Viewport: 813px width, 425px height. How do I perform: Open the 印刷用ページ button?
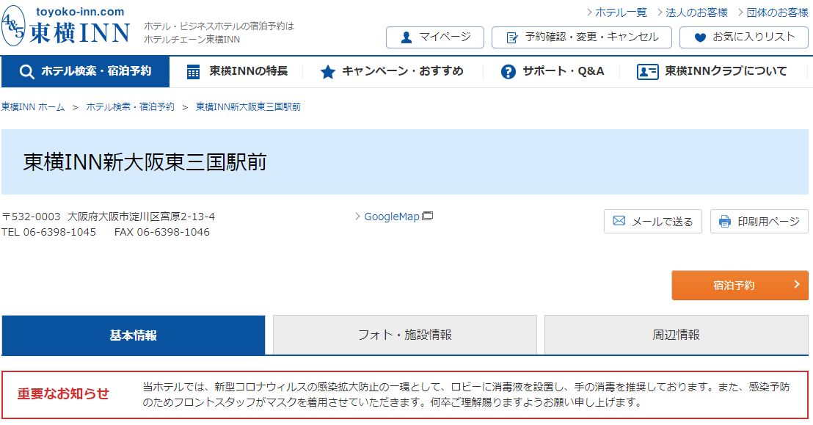point(759,222)
